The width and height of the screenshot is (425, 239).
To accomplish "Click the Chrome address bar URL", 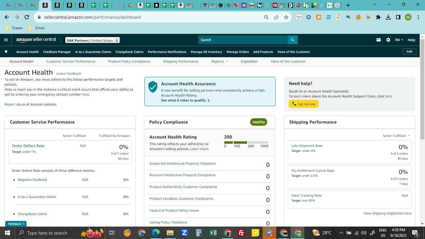I will (92, 17).
